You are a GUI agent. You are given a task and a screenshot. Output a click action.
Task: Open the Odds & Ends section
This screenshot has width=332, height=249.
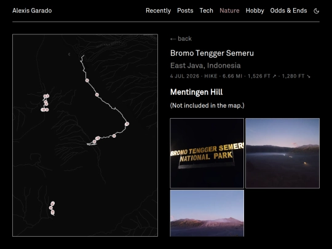coord(288,10)
